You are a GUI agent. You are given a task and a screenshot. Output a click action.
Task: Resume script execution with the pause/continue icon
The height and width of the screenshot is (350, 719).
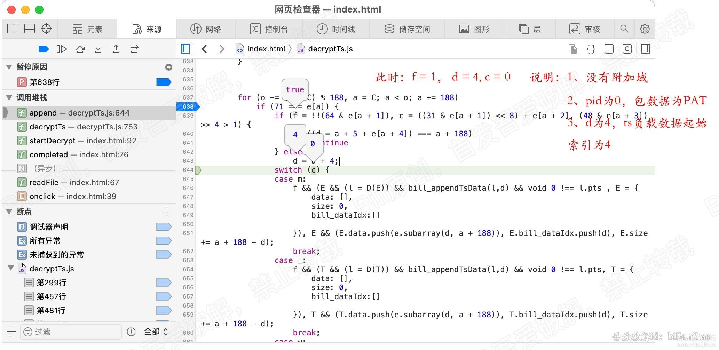tap(44, 49)
